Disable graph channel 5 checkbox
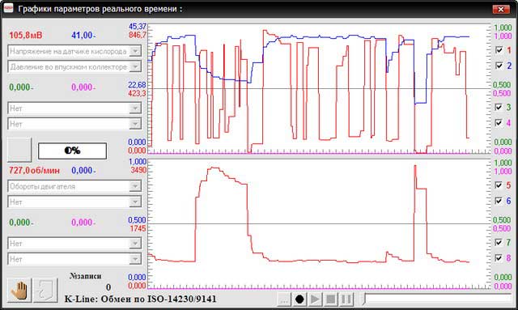 pyautogui.click(x=499, y=185)
